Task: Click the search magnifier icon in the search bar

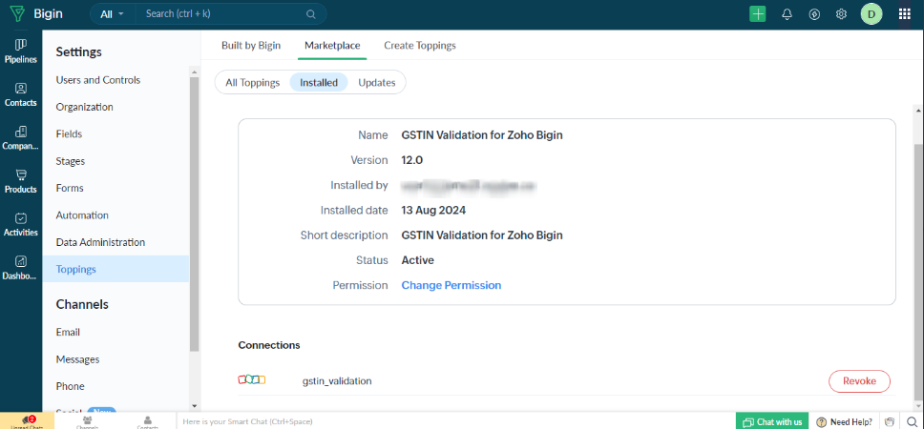Action: pos(310,14)
